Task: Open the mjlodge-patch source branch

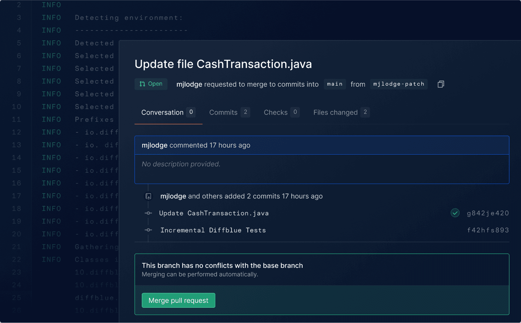Action: [399, 84]
